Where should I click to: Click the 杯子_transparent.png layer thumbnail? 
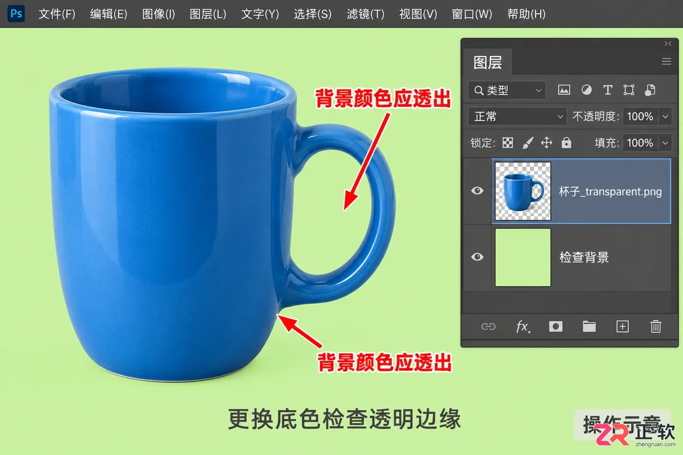(x=523, y=191)
